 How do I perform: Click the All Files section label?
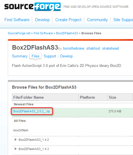pyautogui.click(x=20, y=121)
